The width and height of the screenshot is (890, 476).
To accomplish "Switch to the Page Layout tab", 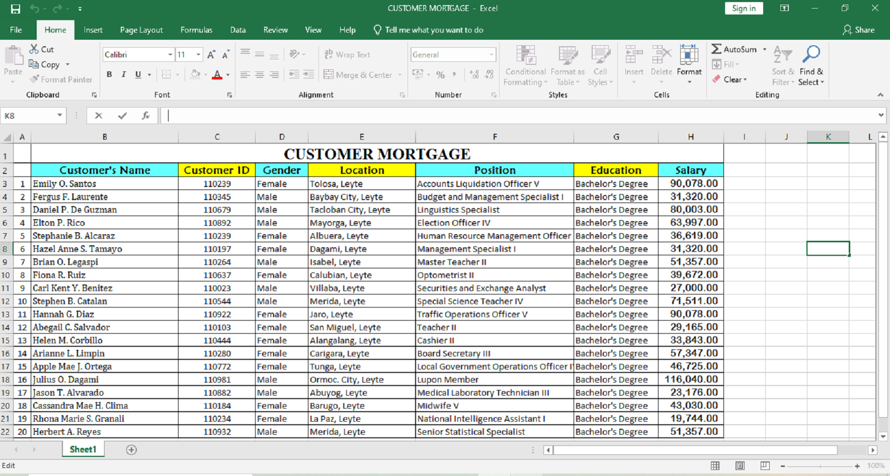I will point(141,30).
